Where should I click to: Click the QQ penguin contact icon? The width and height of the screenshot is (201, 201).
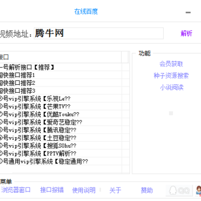pos(179,190)
